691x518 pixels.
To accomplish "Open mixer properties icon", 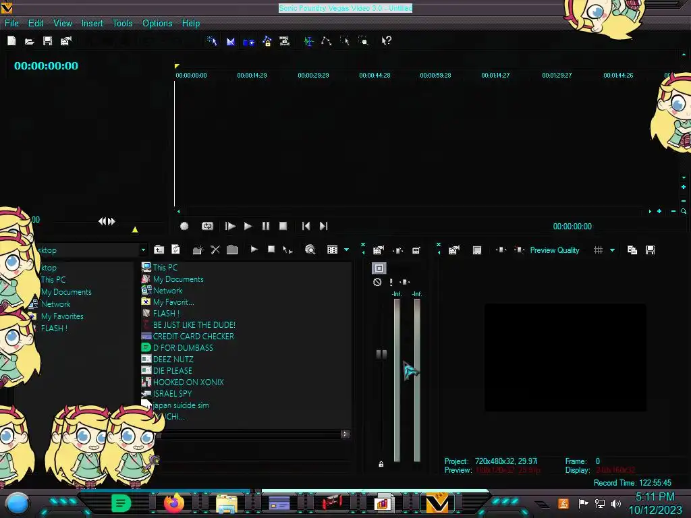I will coord(379,250).
